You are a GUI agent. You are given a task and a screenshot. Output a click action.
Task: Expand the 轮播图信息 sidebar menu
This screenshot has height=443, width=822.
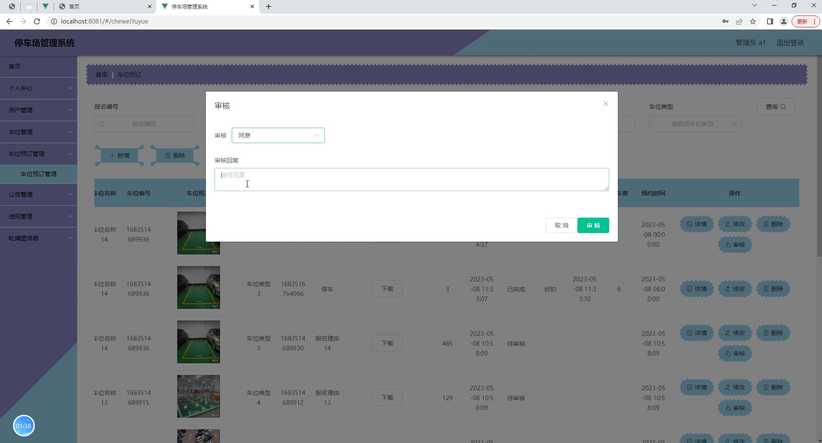pos(39,238)
